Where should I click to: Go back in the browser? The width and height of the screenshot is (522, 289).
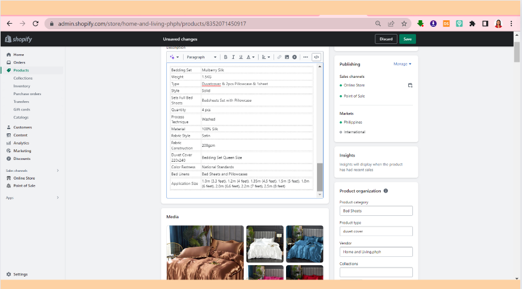10,24
